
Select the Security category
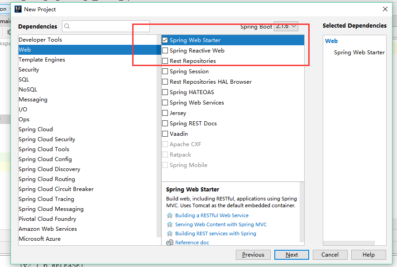click(88, 70)
